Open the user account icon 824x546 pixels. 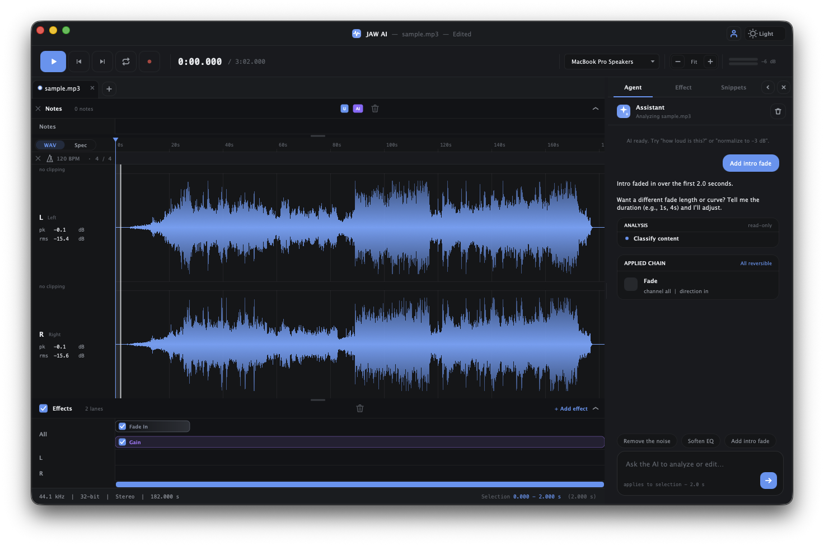tap(733, 34)
